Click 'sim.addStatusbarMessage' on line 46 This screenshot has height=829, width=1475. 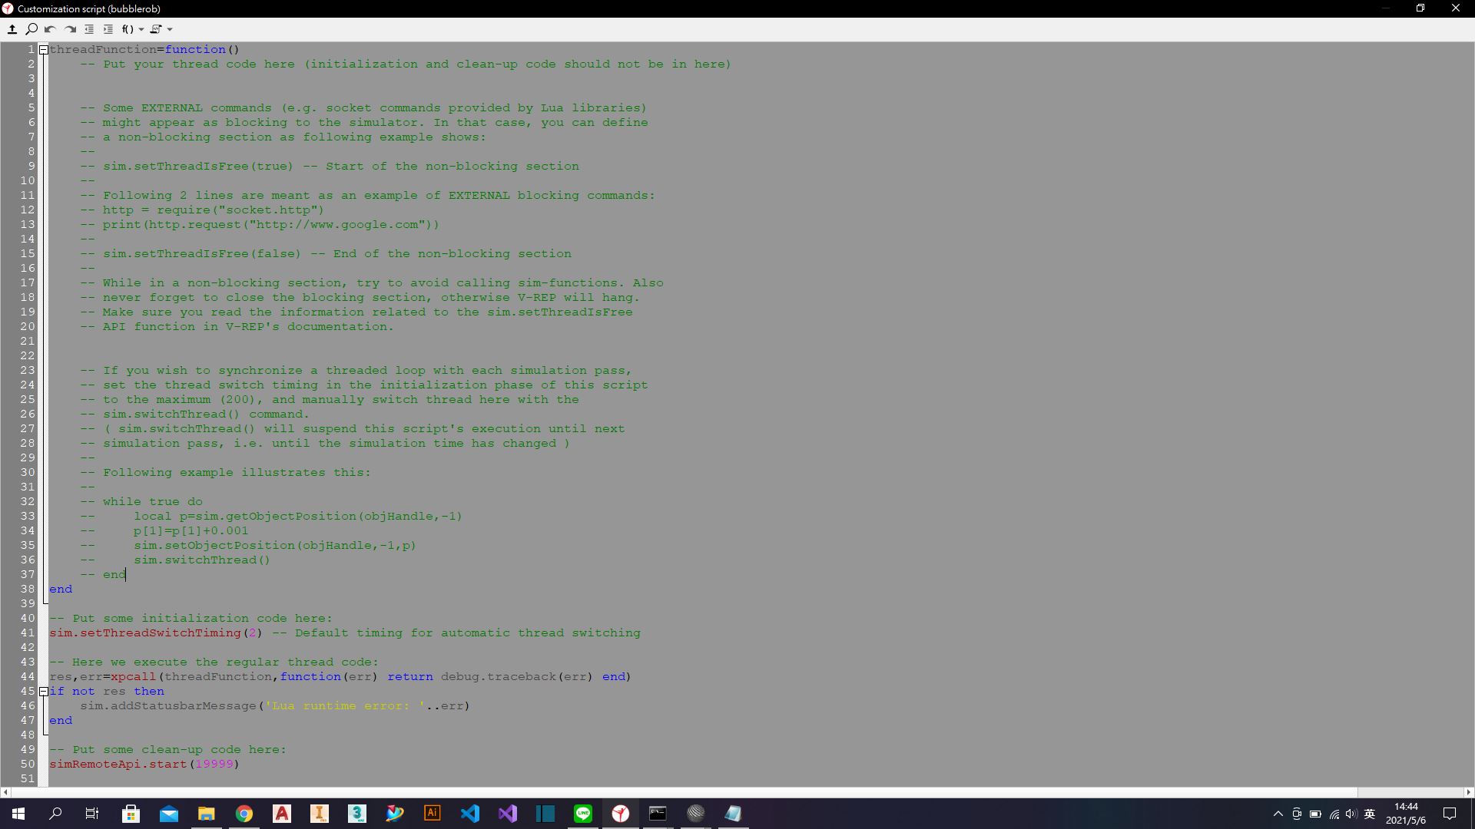(x=167, y=705)
